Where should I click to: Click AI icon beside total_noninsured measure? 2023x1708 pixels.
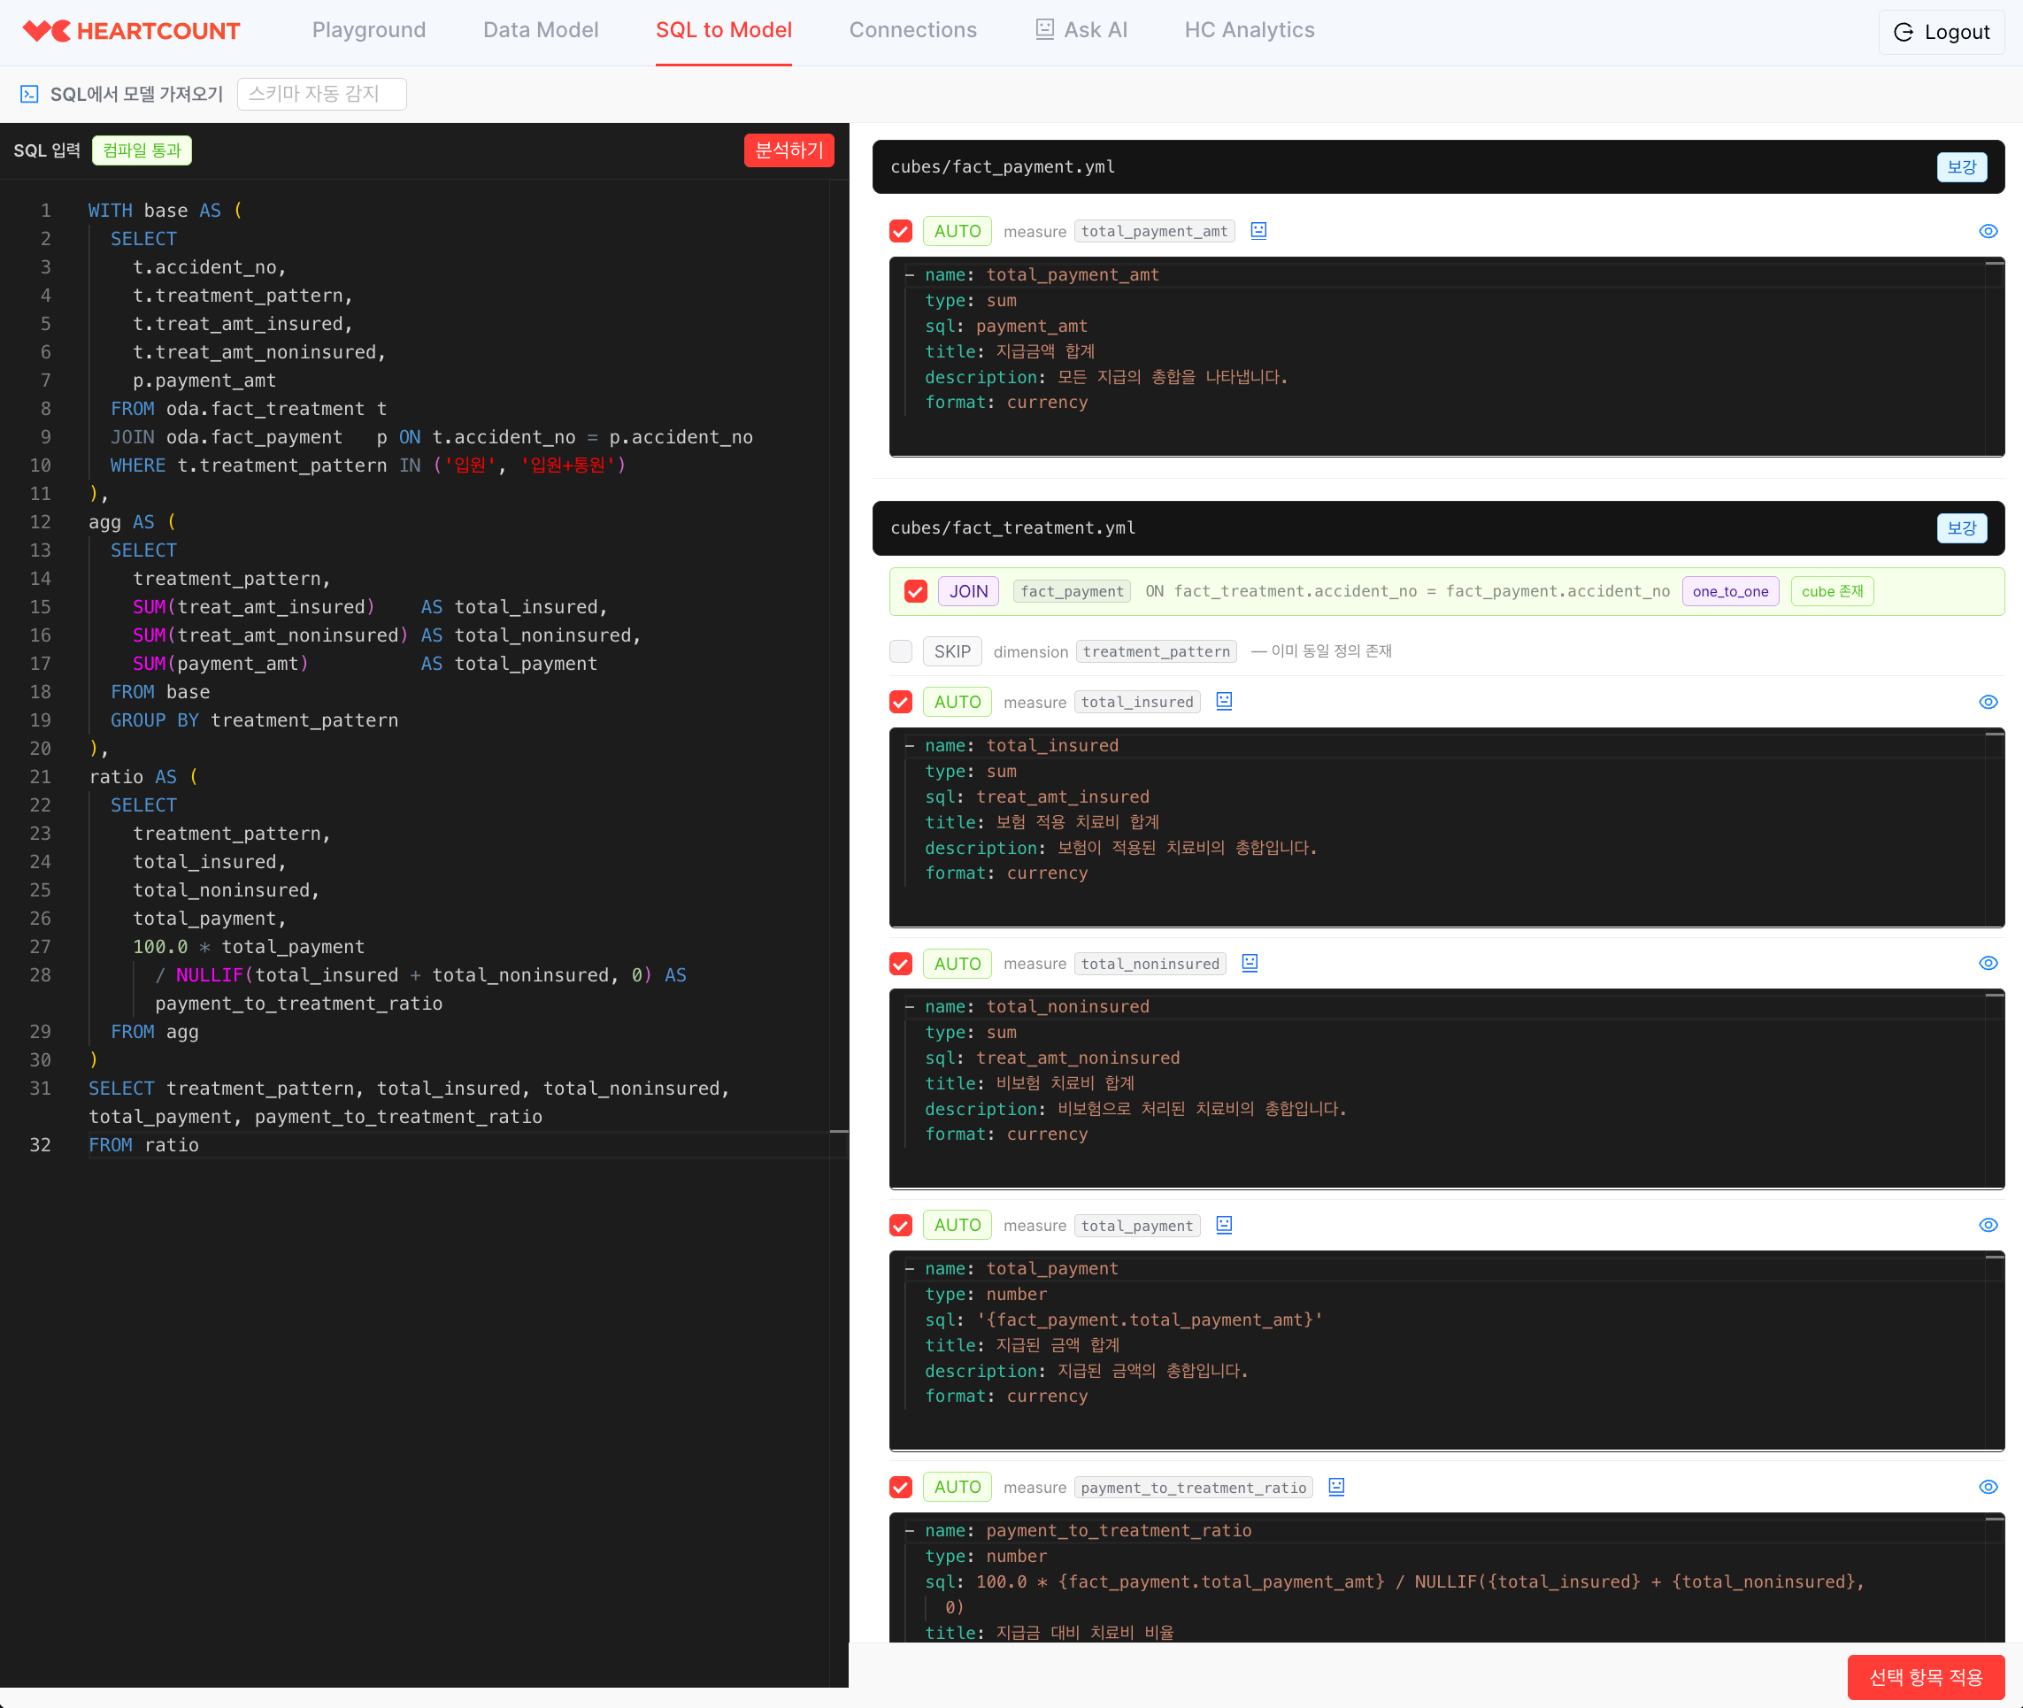pos(1250,963)
